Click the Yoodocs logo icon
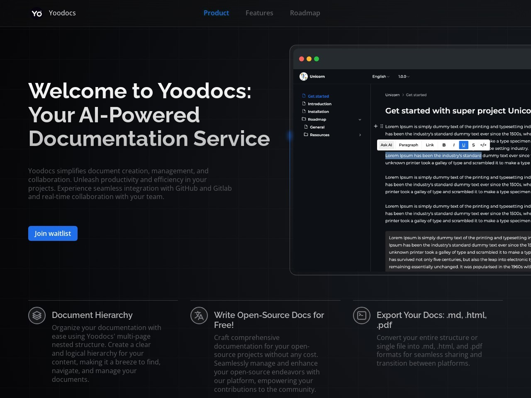Image resolution: width=531 pixels, height=398 pixels. point(37,13)
